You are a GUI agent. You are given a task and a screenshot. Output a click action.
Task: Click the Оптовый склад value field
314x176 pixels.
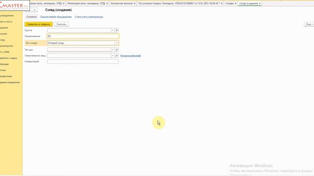[81, 43]
